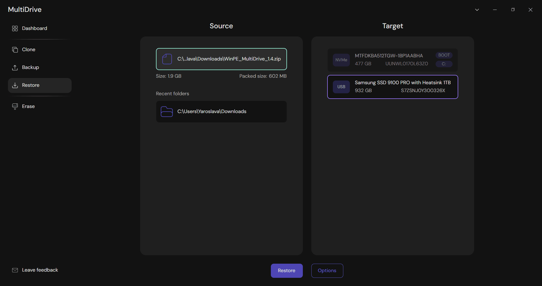Click the Erase brush icon

click(x=15, y=107)
